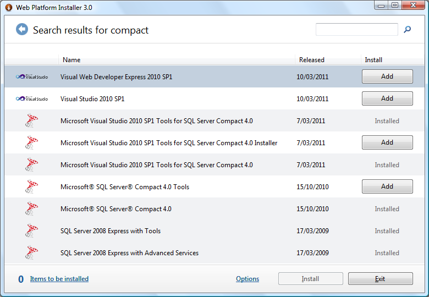Click Visual Studio logo beside Visual Studio 2010 SP1

32,99
